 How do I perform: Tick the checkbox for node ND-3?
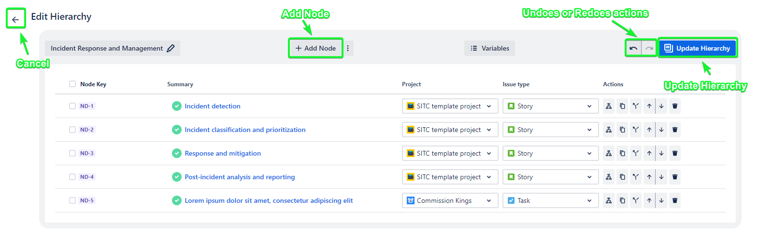click(x=72, y=153)
